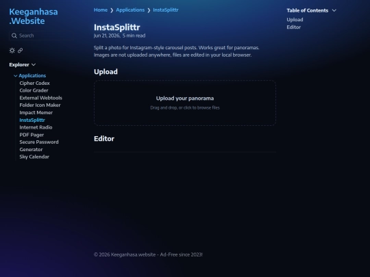Click the Upload your panorama drop zone
Viewport: 370px width, 277px height.
pyautogui.click(x=185, y=103)
